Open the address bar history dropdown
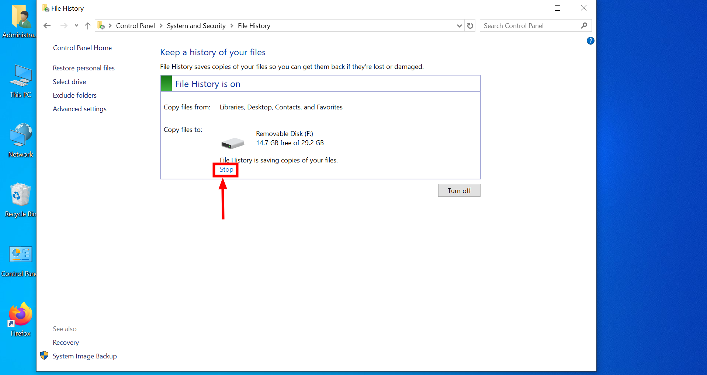Viewport: 707px width, 375px height. click(x=459, y=26)
